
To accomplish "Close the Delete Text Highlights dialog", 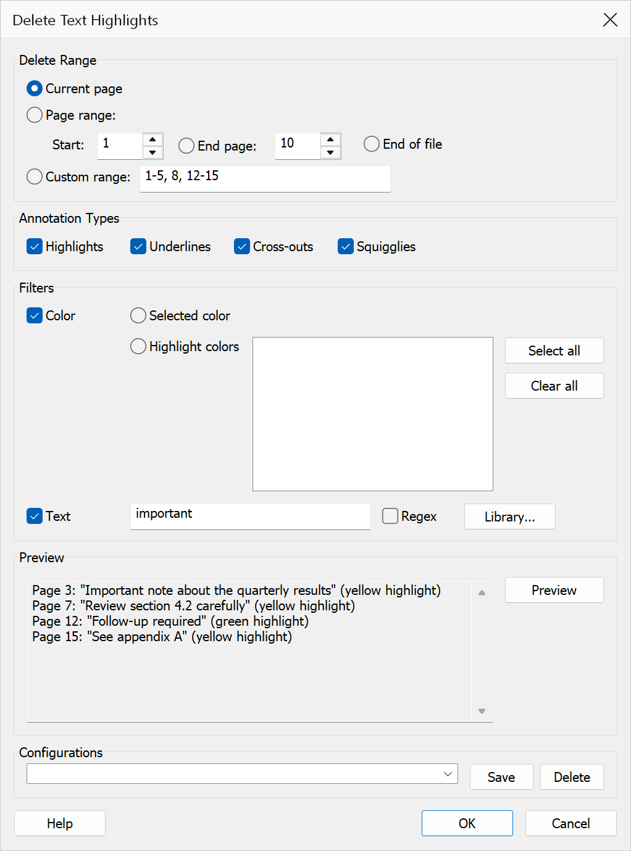I will [610, 20].
